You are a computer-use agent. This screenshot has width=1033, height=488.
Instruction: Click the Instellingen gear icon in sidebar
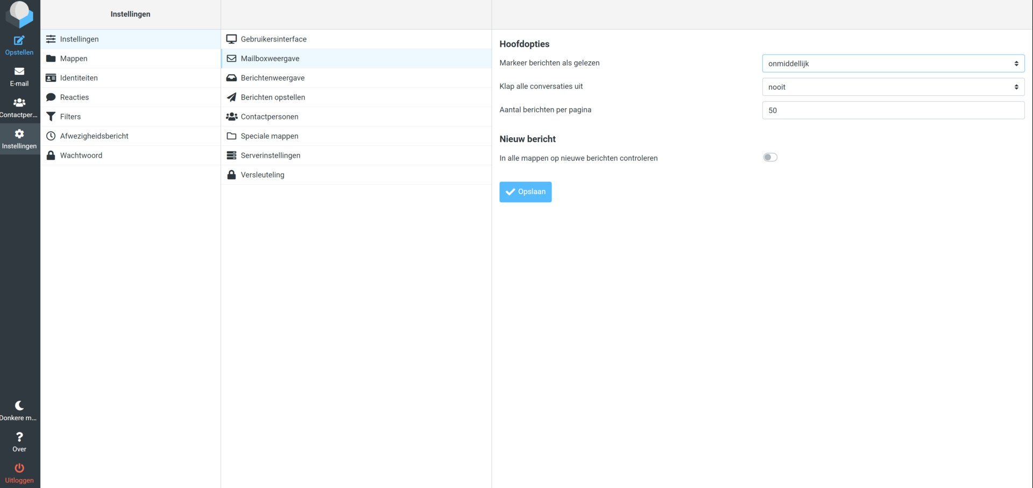(x=19, y=134)
